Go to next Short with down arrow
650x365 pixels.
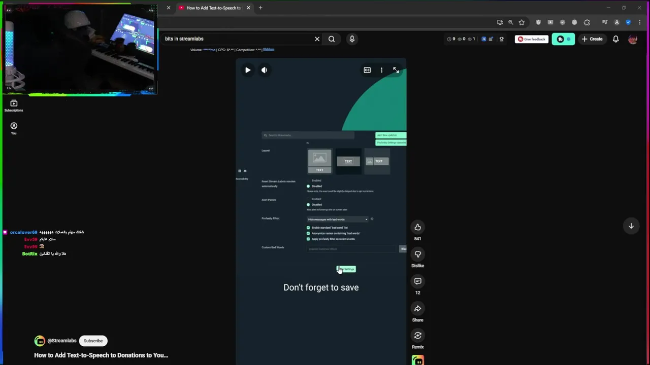[x=631, y=226]
